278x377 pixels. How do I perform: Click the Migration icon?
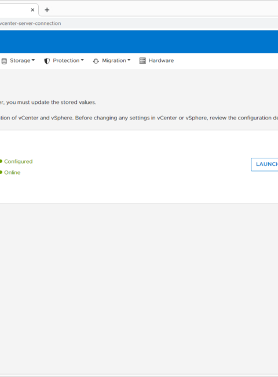pyautogui.click(x=96, y=61)
